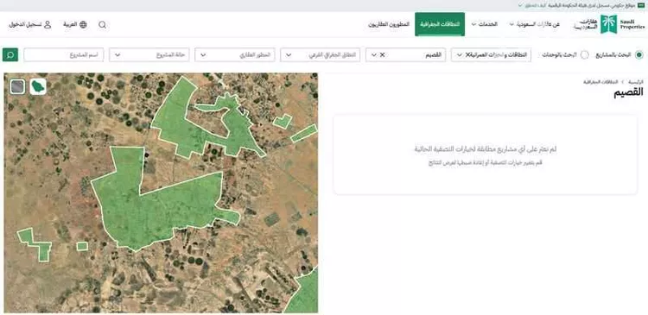Switch map to satellite layer thumbnail
Image resolution: width=648 pixels, height=315 pixels.
tap(17, 86)
